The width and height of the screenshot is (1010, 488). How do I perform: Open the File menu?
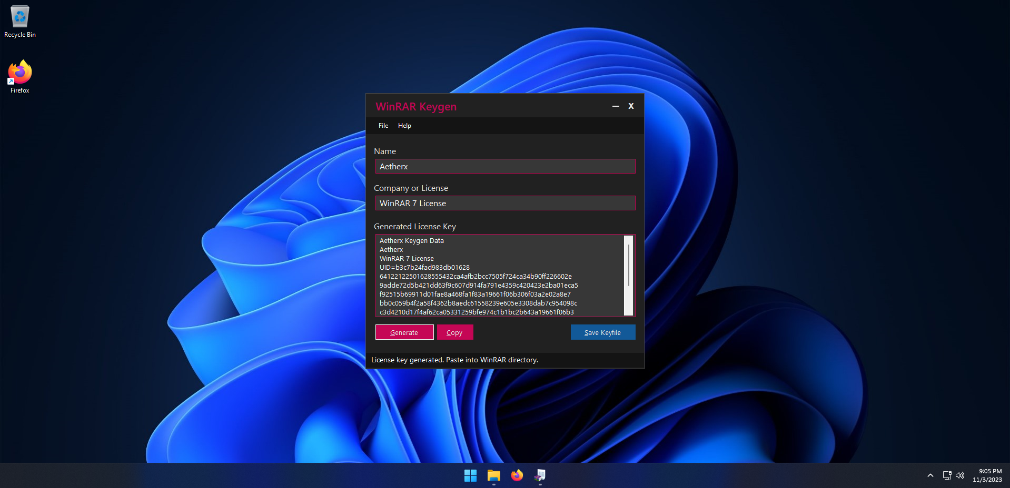(383, 126)
